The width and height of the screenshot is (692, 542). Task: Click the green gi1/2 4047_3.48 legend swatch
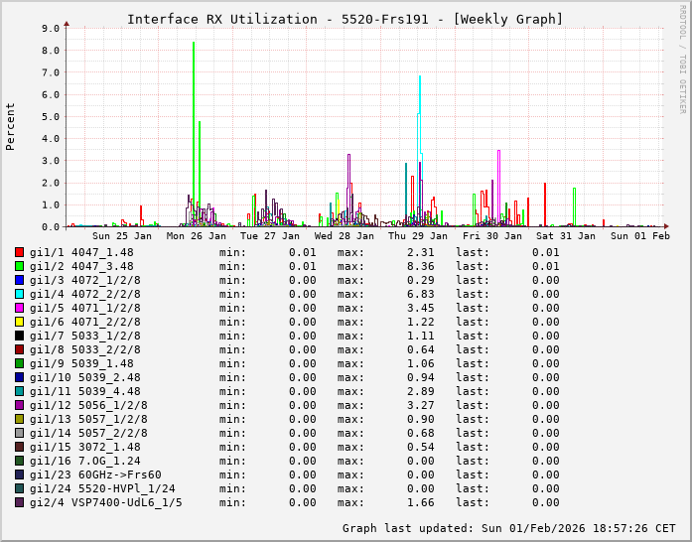(x=19, y=266)
